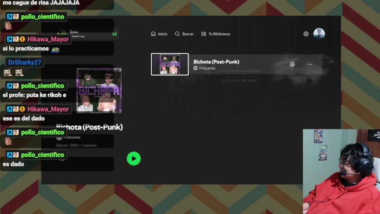Click Hikawa_Mayor username above 'si lo practicamos'
Image resolution: width=380 pixels, height=214 pixels.
click(48, 39)
